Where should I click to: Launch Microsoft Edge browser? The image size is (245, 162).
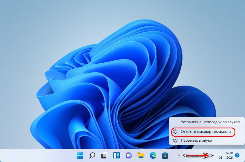tap(153, 155)
